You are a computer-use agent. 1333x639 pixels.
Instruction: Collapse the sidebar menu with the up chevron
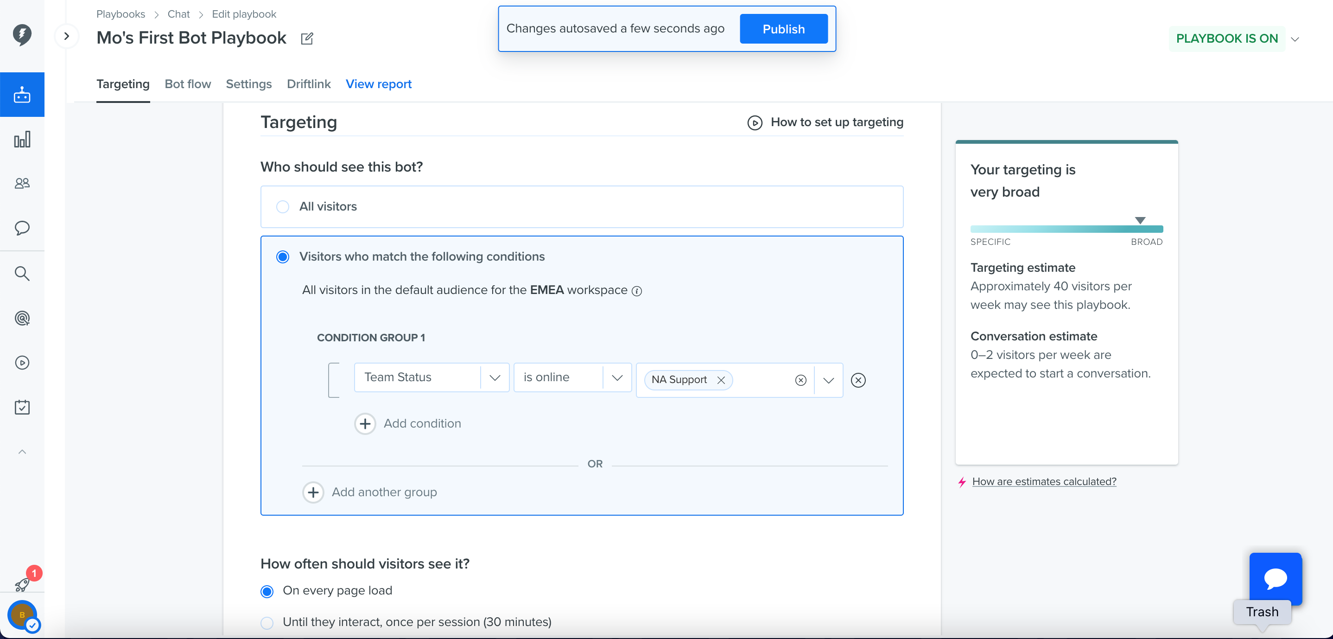point(22,452)
